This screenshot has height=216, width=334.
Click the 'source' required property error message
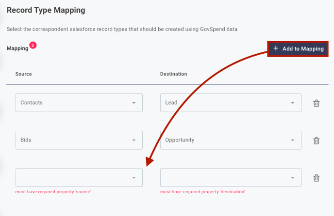[53, 192]
